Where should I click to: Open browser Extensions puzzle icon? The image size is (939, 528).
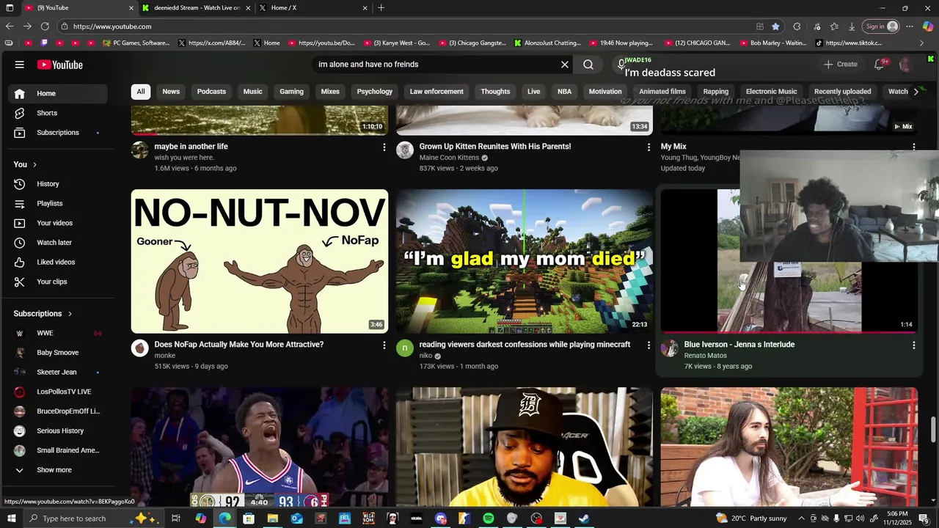click(x=797, y=26)
